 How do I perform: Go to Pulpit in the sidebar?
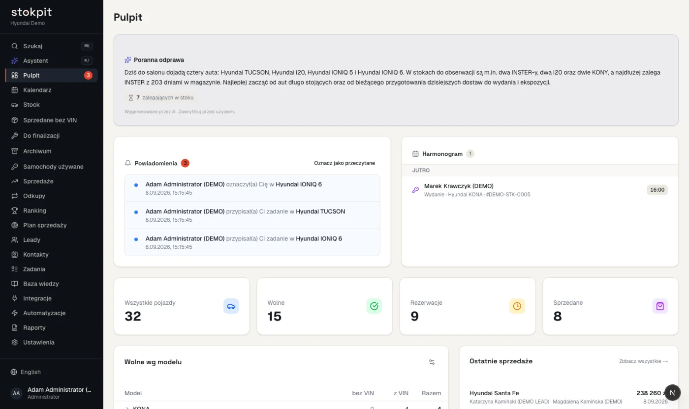pos(51,76)
